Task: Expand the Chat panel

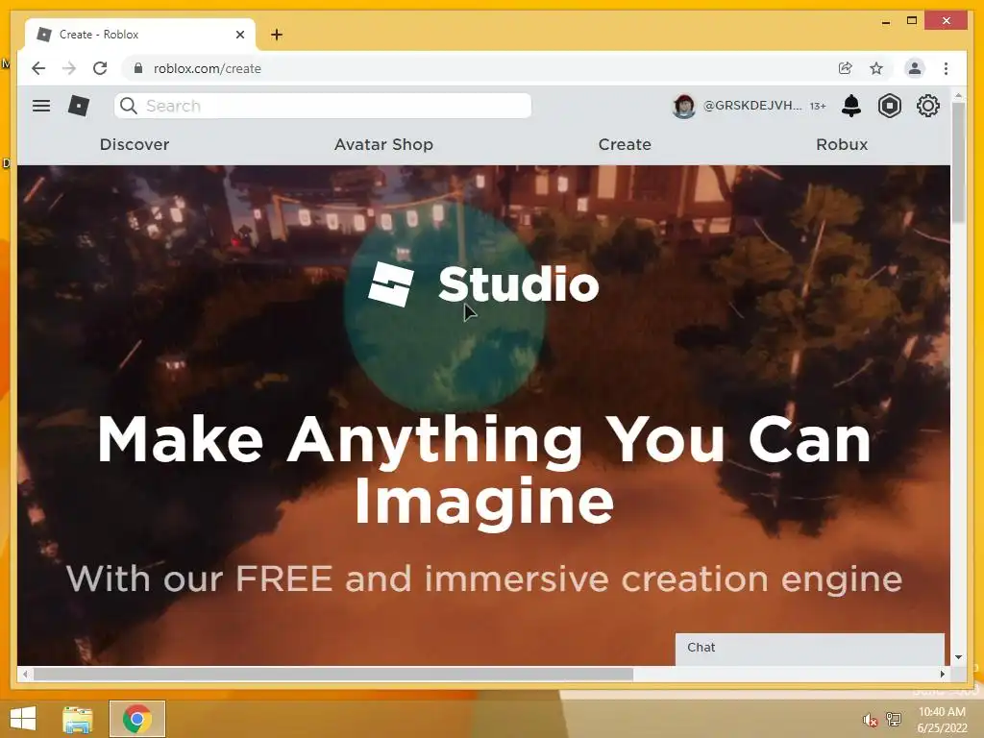Action: pyautogui.click(x=809, y=648)
